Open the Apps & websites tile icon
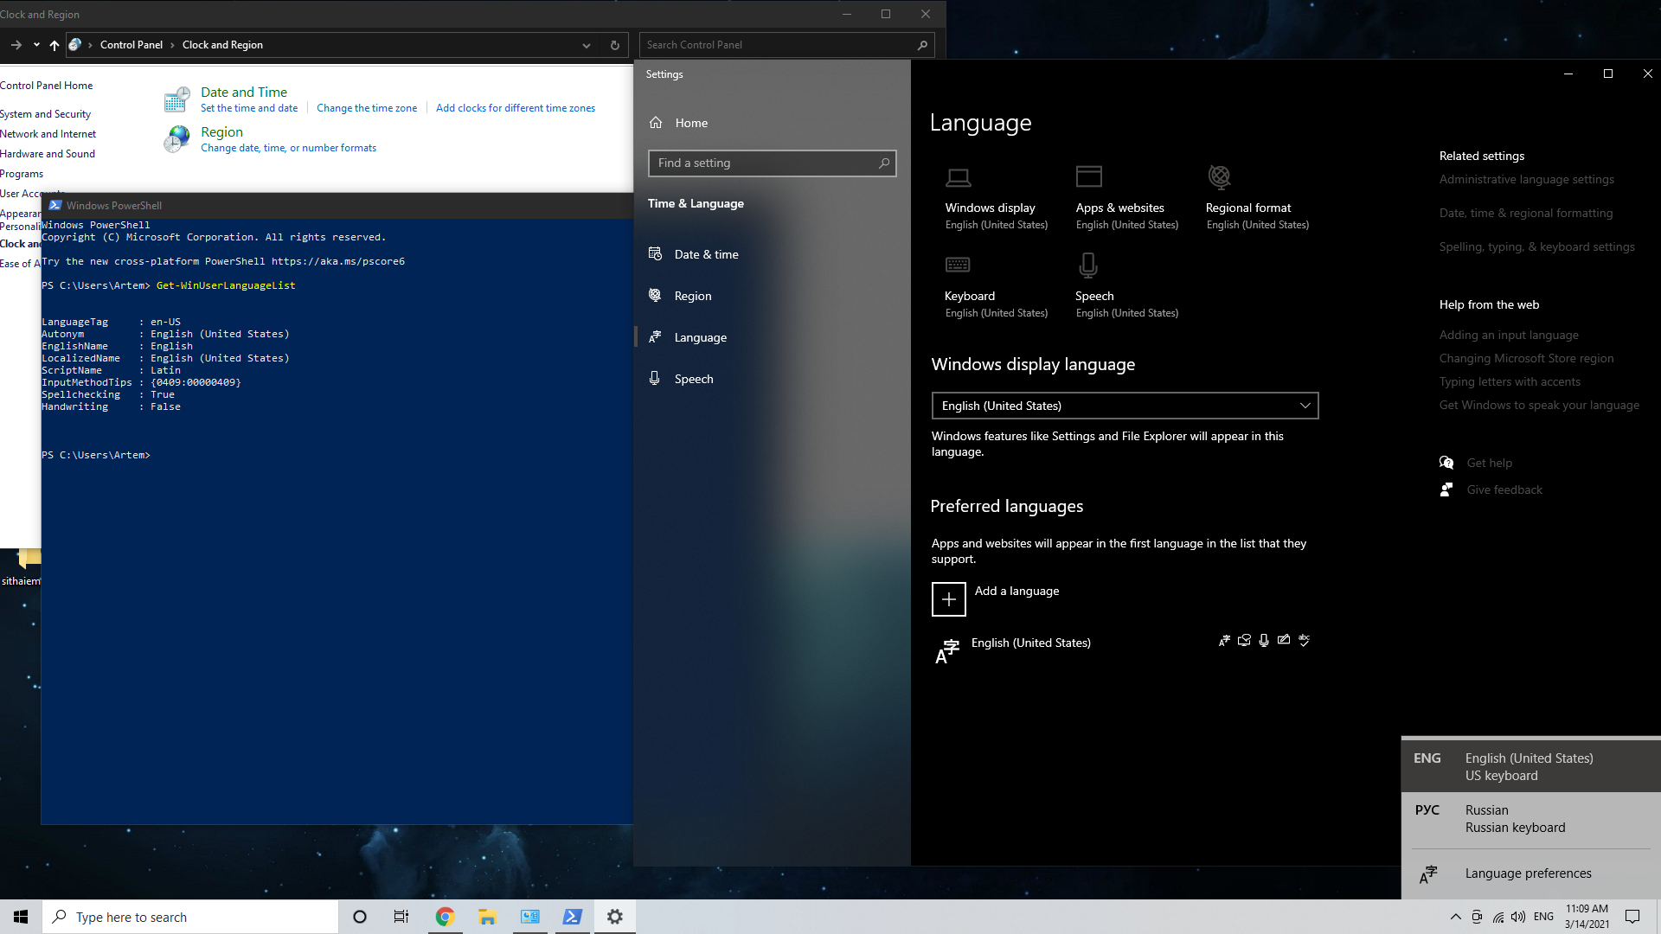1661x934 pixels. pos(1088,176)
